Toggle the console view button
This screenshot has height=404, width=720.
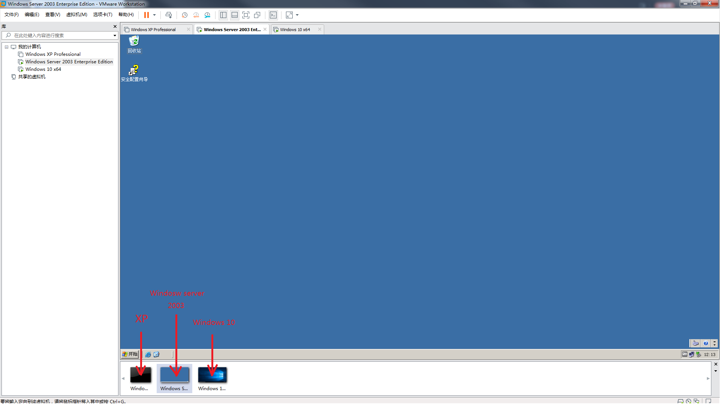coord(273,15)
